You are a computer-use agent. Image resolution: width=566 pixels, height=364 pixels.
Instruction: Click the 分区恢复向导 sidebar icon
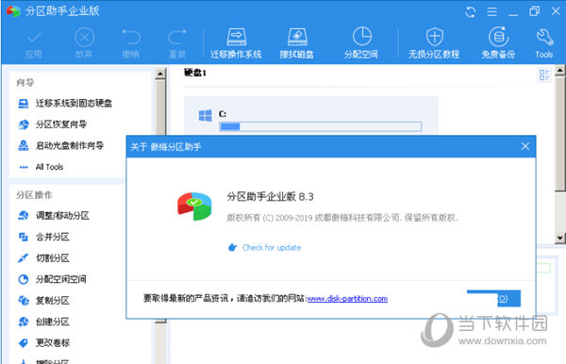tap(24, 124)
